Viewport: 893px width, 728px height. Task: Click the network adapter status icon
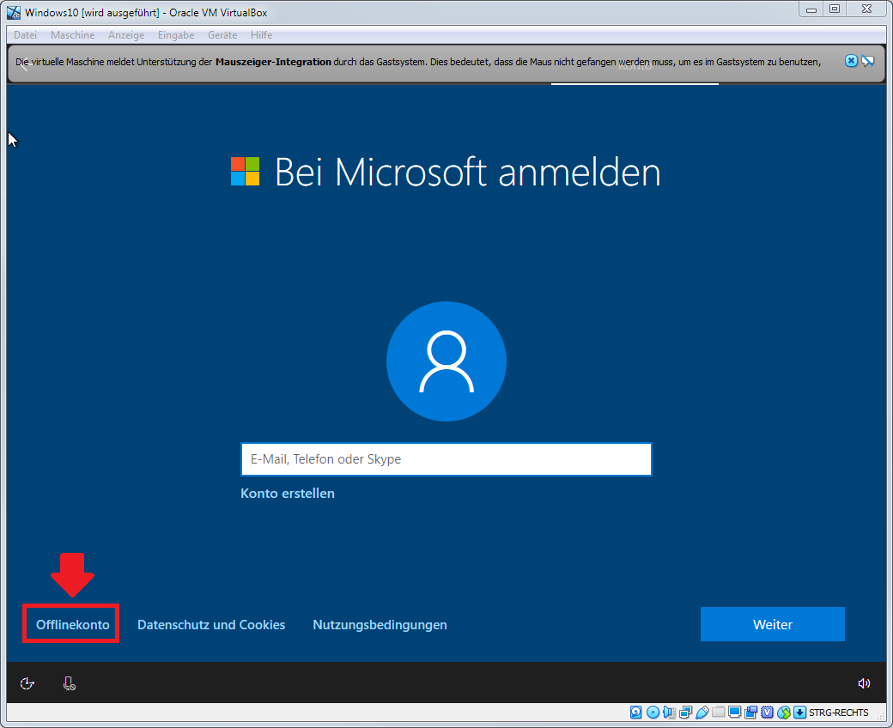tap(685, 712)
